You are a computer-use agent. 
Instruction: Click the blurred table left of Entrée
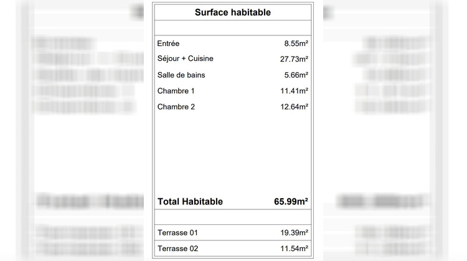tap(81, 75)
